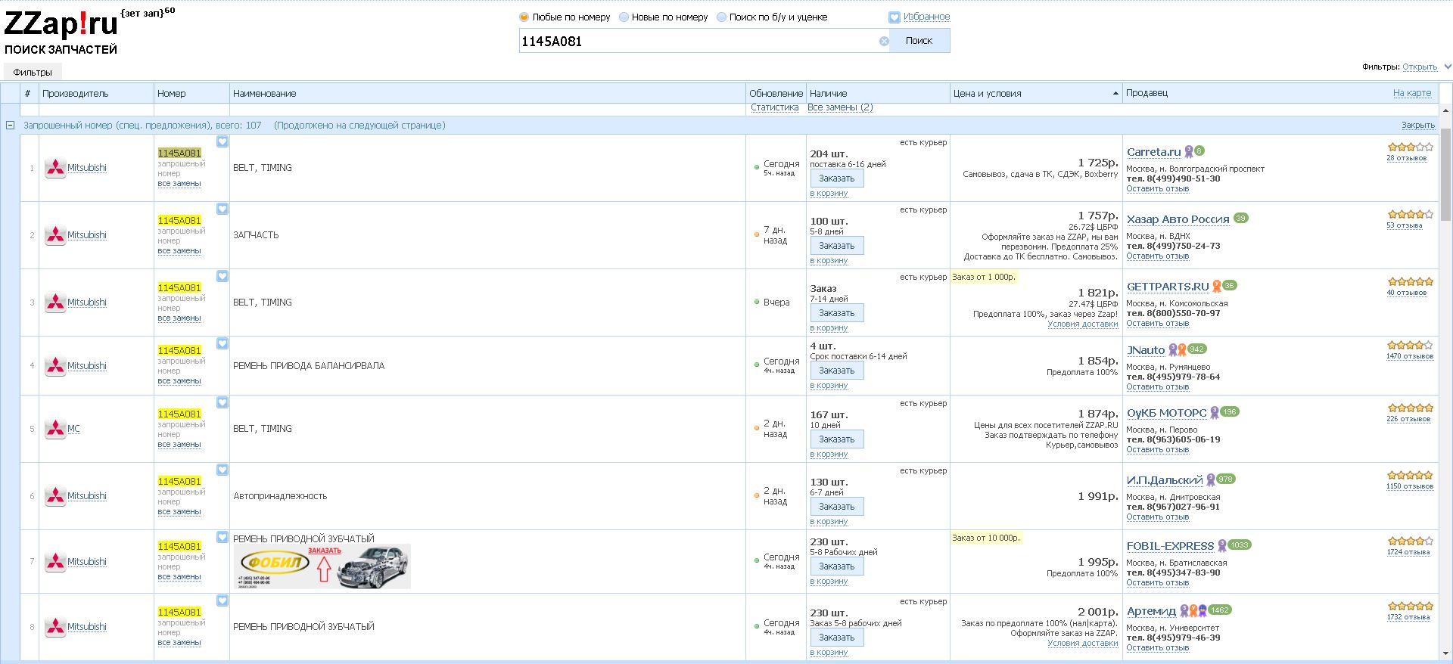1453x664 pixels.
Task: Click the award ribbon icon beside GETTPARTS.RU
Action: (1217, 286)
